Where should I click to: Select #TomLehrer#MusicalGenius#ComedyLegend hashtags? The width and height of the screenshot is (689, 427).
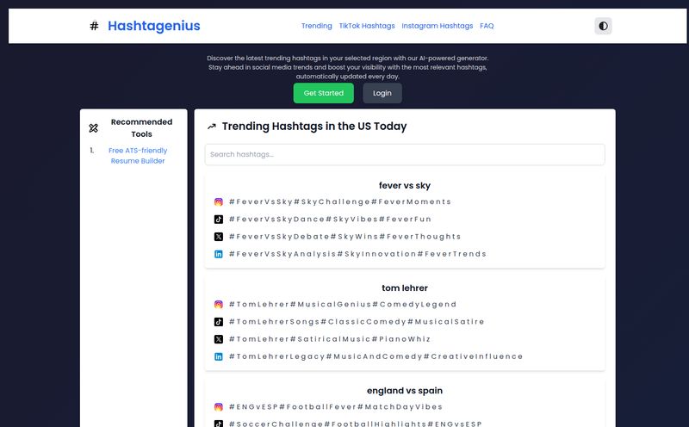pyautogui.click(x=343, y=305)
